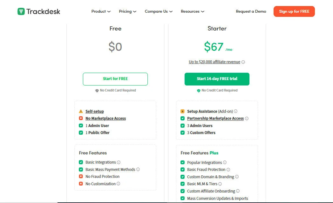
Task: Expand the Product dropdown menu
Action: click(x=100, y=11)
